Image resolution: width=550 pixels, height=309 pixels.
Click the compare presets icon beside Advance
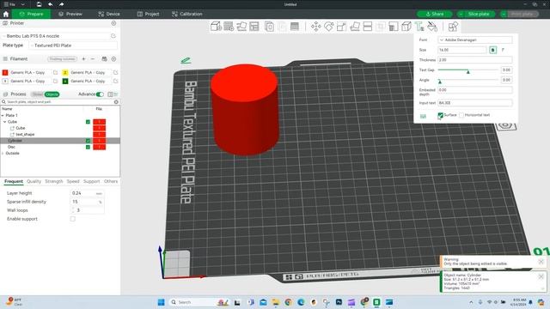[x=111, y=94]
